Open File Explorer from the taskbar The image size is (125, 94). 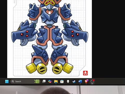click(56, 81)
